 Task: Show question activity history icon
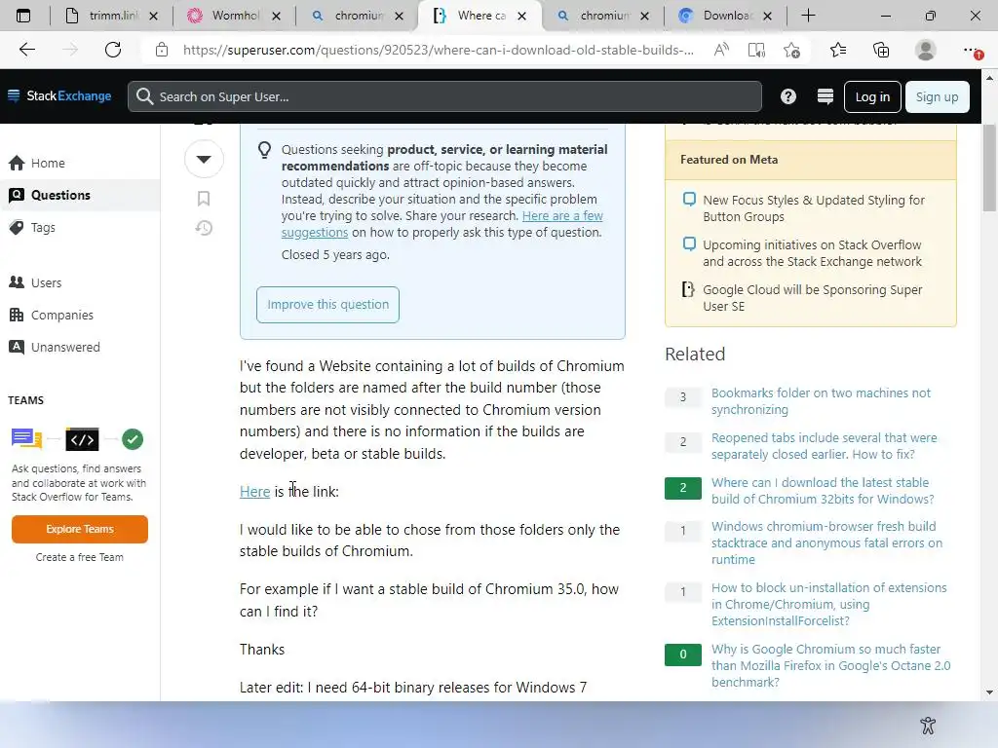(x=204, y=228)
